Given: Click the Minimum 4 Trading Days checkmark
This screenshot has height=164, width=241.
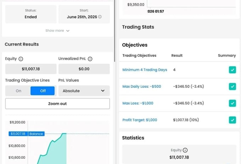Looking at the screenshot, I should click(232, 70).
